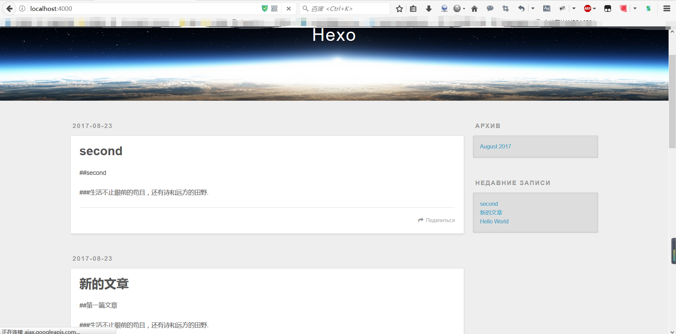The width and height of the screenshot is (676, 334).
Task: Open the Aa text tool icon
Action: point(547,8)
